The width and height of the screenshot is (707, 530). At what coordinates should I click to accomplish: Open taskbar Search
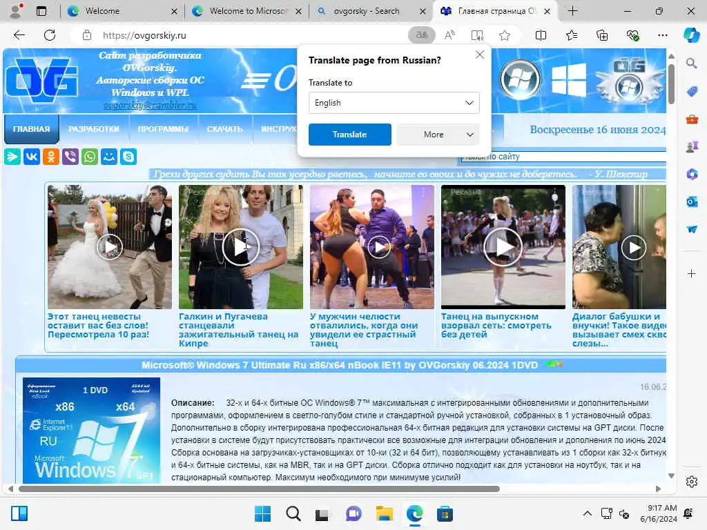(293, 513)
